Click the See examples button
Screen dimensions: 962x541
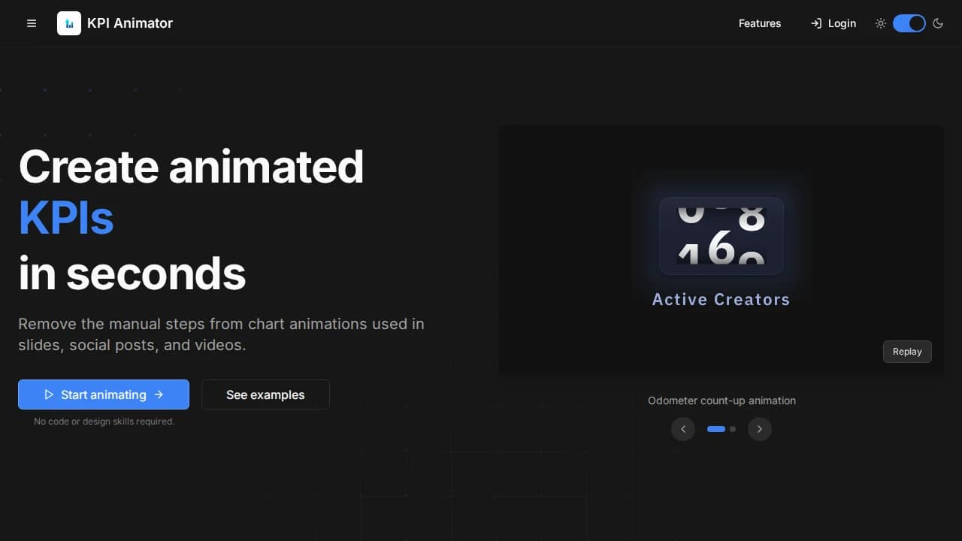[265, 394]
